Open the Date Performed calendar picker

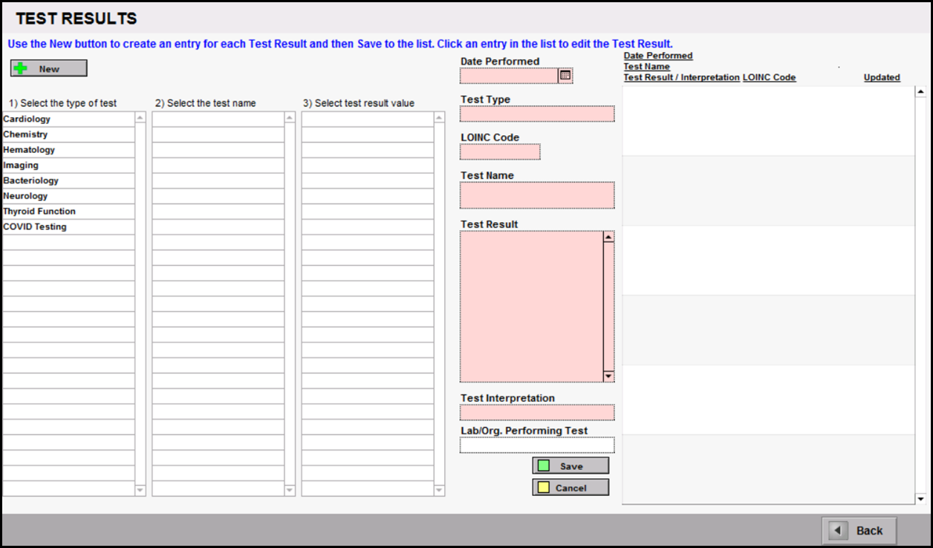(x=565, y=75)
